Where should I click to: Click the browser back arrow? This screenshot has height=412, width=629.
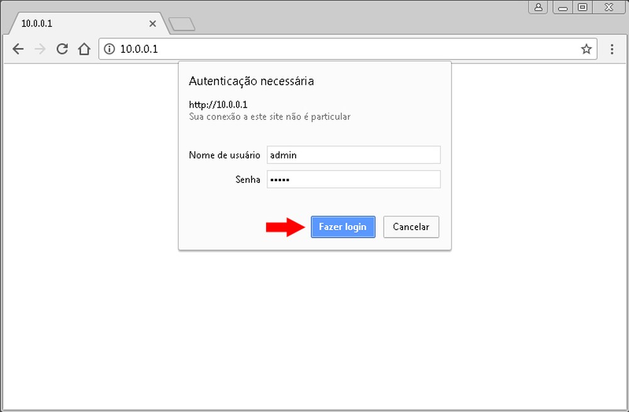pos(18,49)
